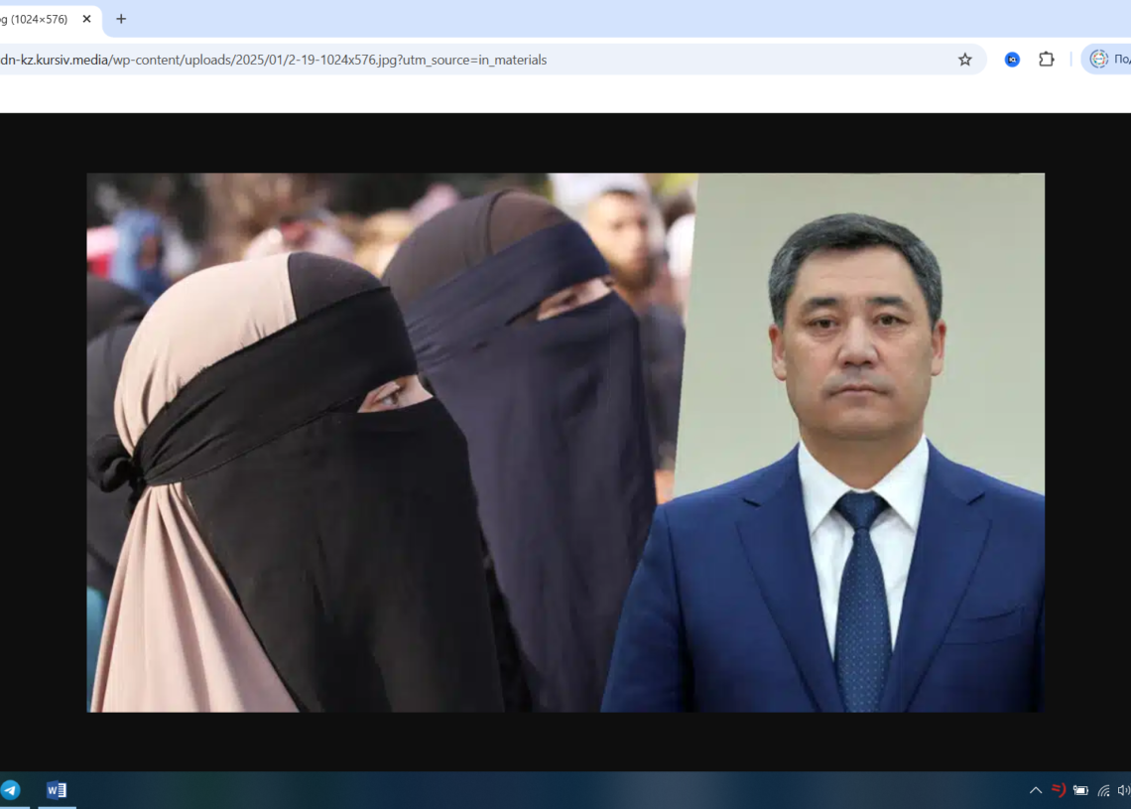Viewport: 1131px width, 809px height.
Task: Focus the kursiv.media URL address bar
Action: coord(397,60)
